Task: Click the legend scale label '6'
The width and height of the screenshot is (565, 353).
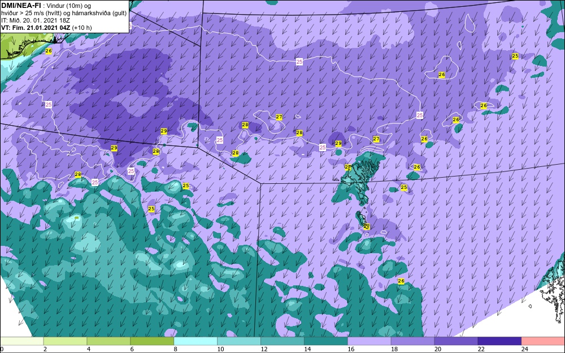Action: (132, 349)
